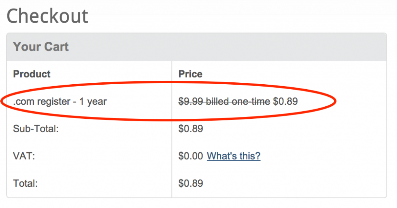Click the discounted $0.89 item price

click(285, 101)
